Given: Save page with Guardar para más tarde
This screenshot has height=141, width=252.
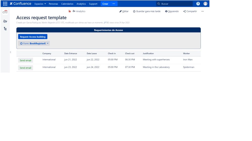Looking at the screenshot, I should pyautogui.click(x=147, y=11).
